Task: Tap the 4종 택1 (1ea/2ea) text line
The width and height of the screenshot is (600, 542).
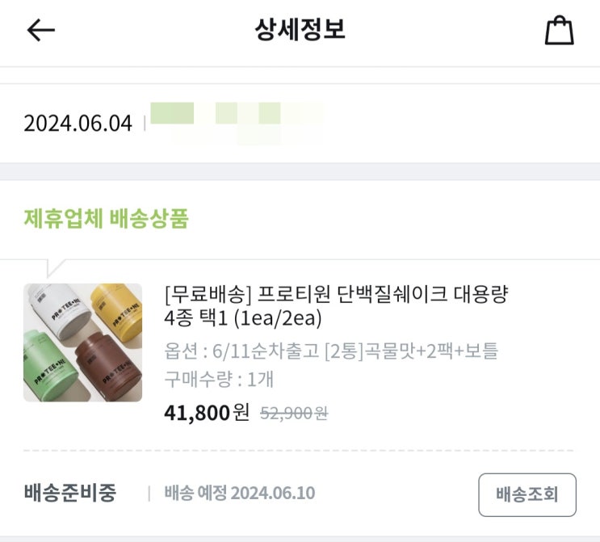Action: click(242, 318)
